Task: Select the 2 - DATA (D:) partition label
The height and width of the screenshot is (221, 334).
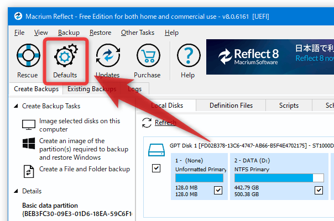Action: click(252, 161)
